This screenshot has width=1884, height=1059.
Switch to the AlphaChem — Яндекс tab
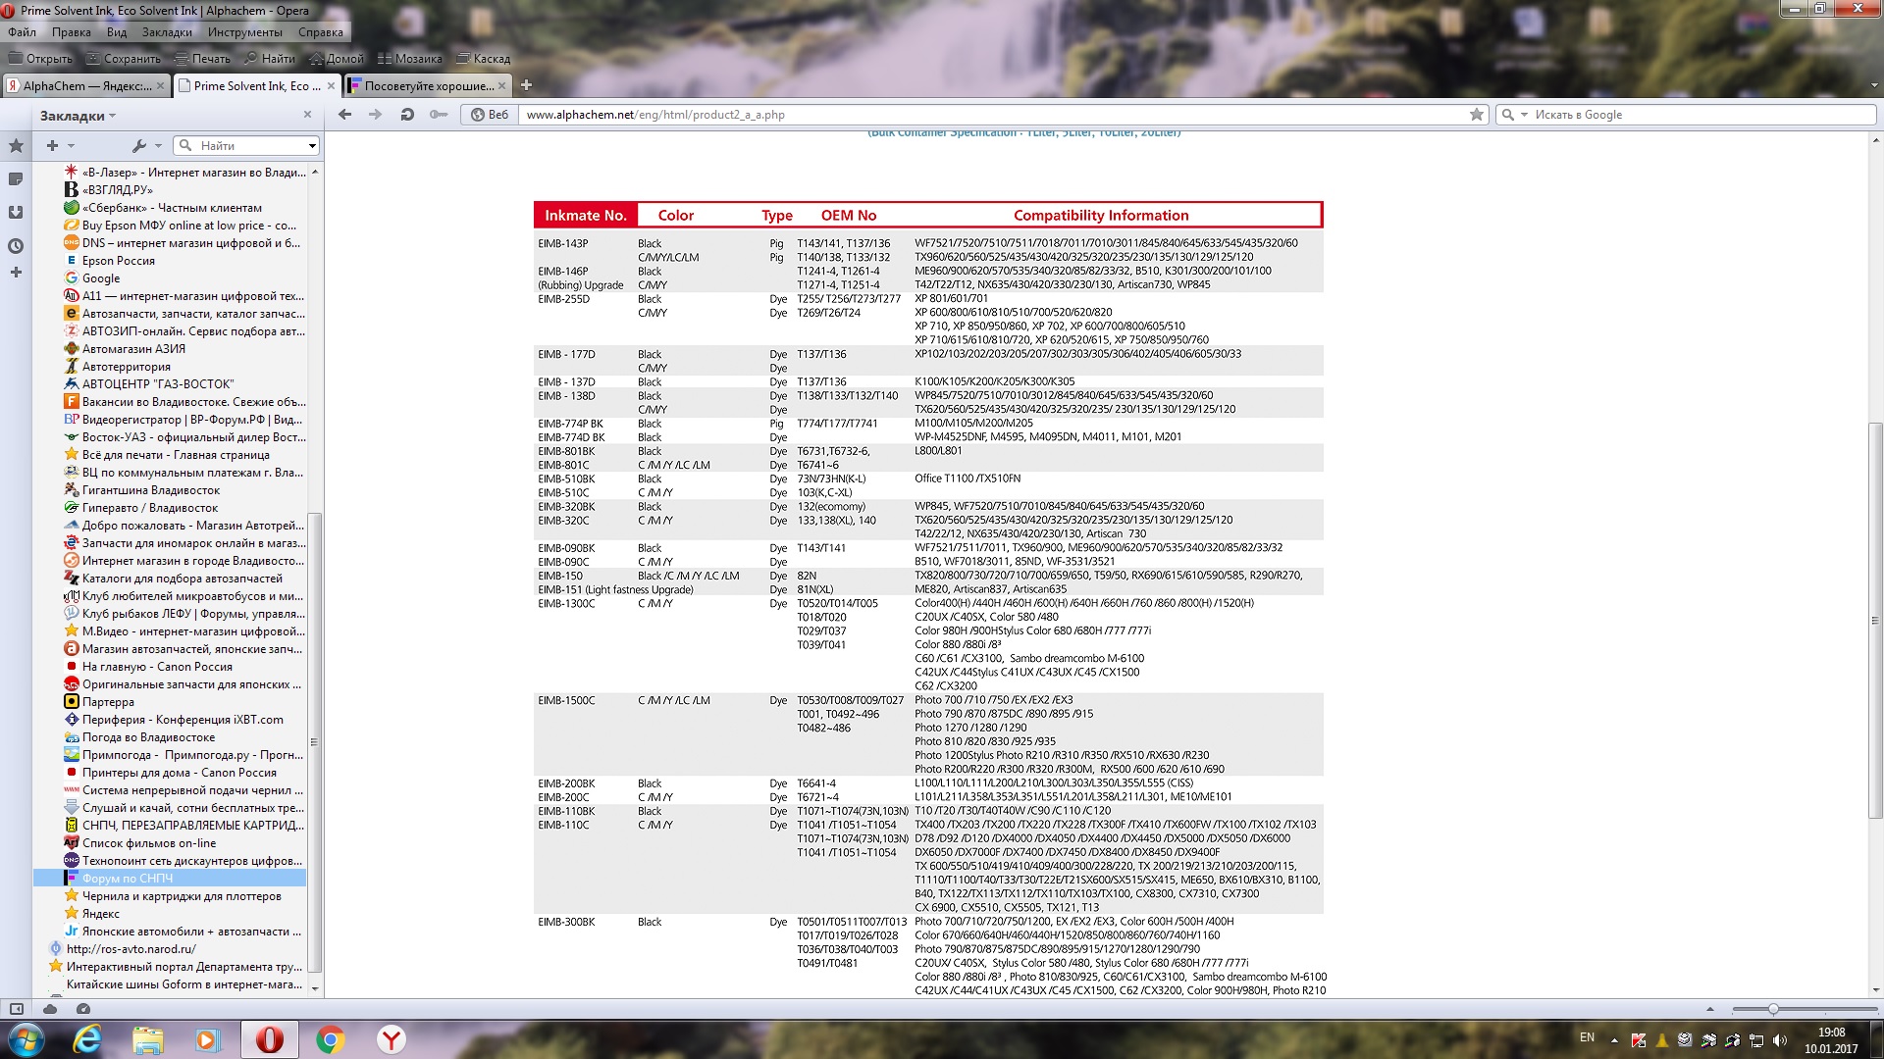(x=85, y=86)
